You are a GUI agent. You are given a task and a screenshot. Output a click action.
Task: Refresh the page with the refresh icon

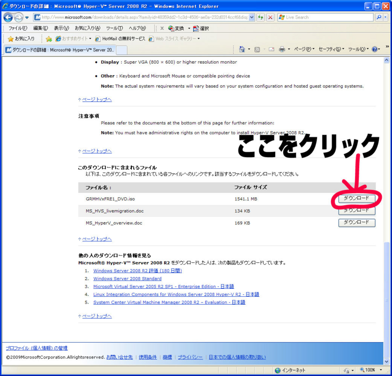pyautogui.click(x=260, y=17)
